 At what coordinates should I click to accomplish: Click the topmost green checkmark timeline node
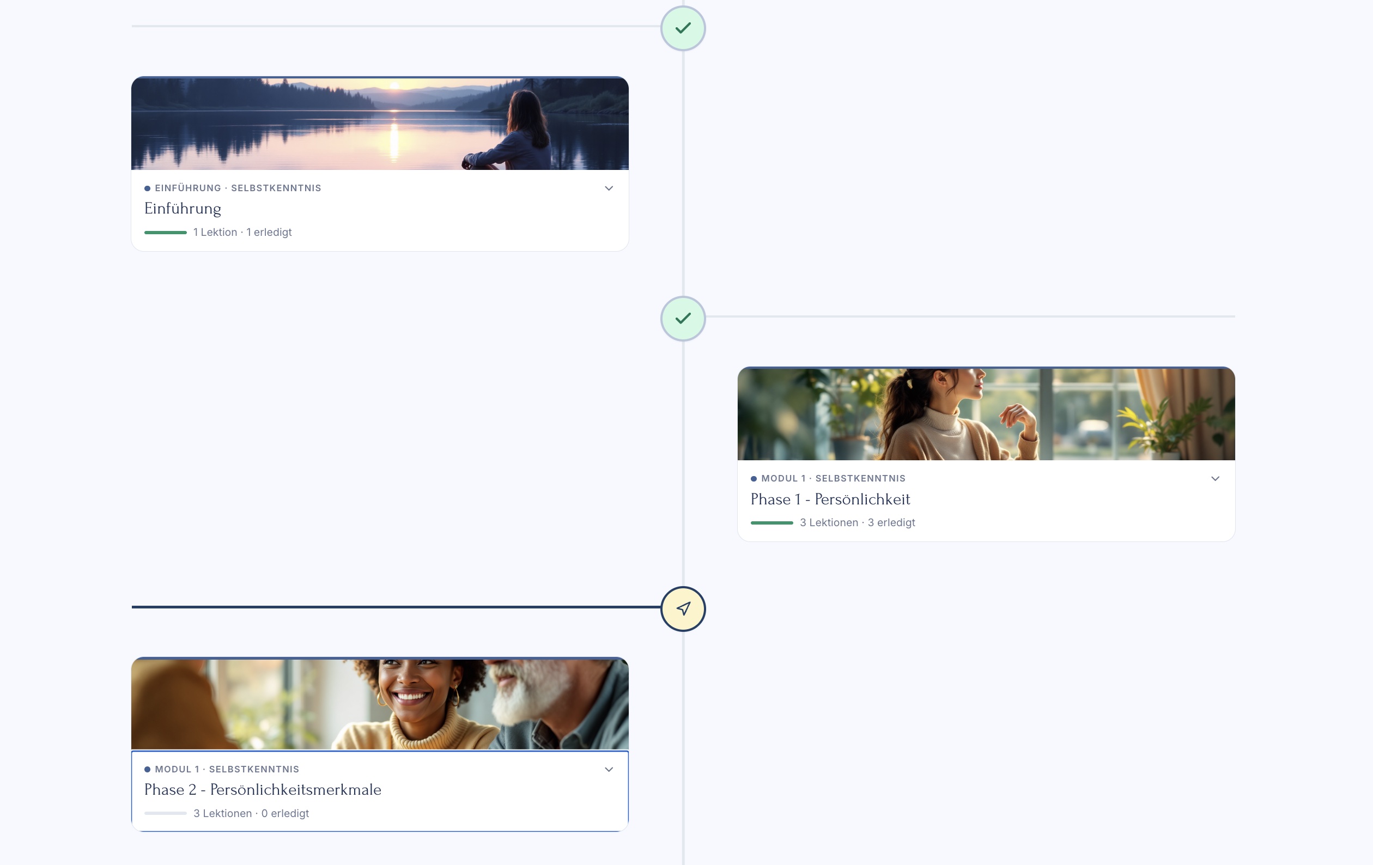pyautogui.click(x=683, y=28)
